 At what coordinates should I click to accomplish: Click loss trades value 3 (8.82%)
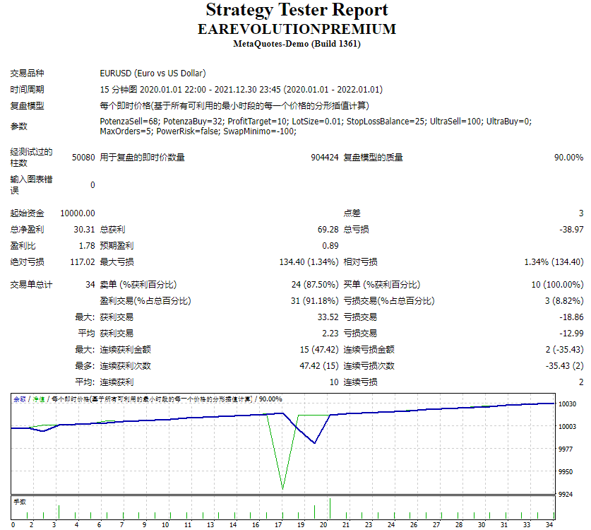click(564, 300)
